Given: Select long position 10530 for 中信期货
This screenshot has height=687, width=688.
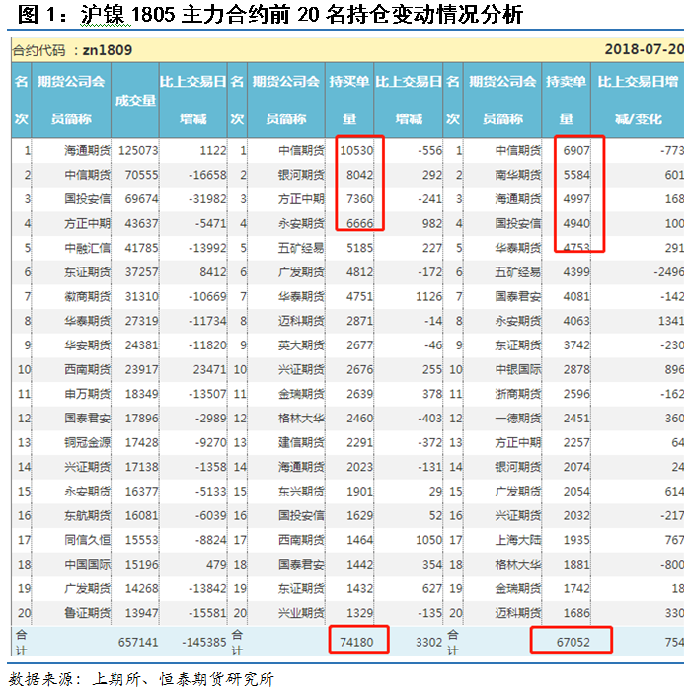Looking at the screenshot, I should 356,150.
